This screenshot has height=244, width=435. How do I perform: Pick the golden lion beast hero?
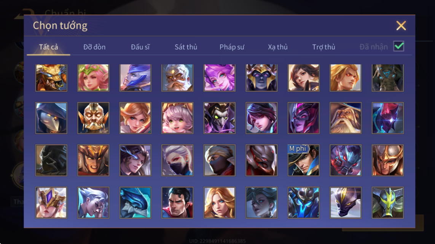click(x=51, y=78)
